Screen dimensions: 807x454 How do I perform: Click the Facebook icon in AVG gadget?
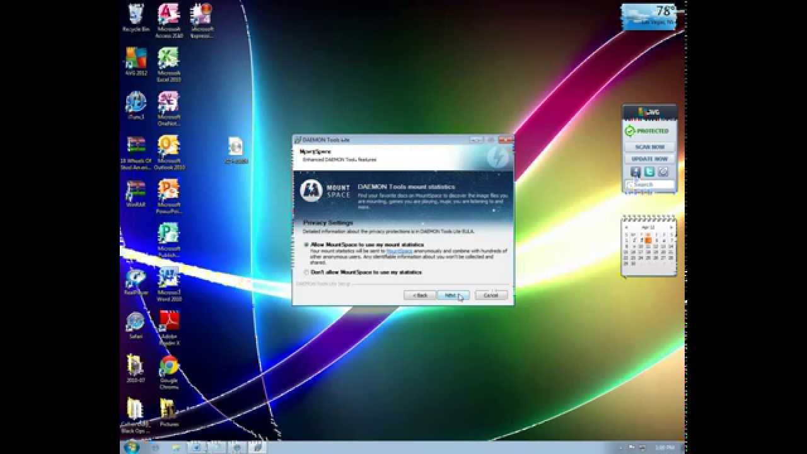coord(636,172)
